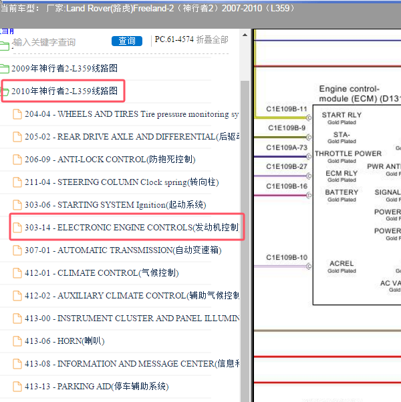Open 412-01 CLIMATE CONTROL diagram
401x402 pixels.
point(102,272)
